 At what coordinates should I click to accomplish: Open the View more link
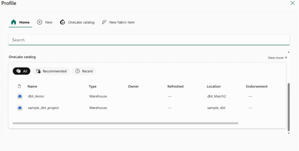tap(277, 58)
